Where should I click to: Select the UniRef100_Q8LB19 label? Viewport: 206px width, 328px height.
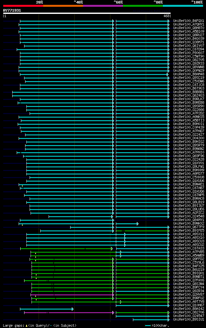189,202
